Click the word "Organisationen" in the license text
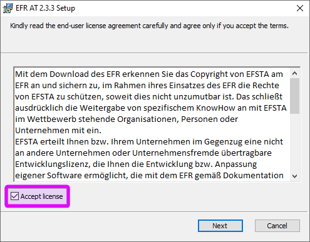The image size is (310, 242). pyautogui.click(x=148, y=119)
